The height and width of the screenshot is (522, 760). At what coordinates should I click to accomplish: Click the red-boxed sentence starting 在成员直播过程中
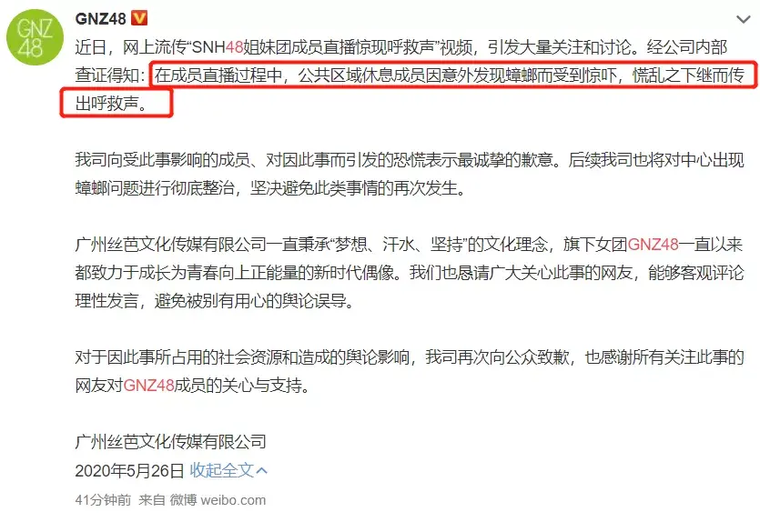(x=450, y=75)
